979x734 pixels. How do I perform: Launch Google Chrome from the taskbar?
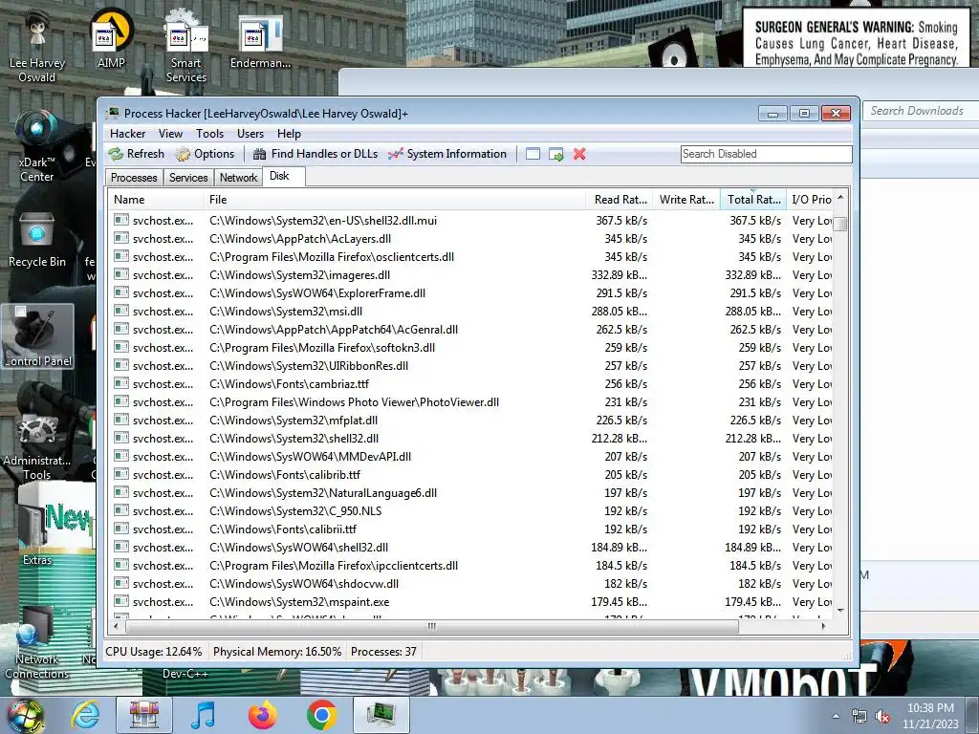pos(321,715)
